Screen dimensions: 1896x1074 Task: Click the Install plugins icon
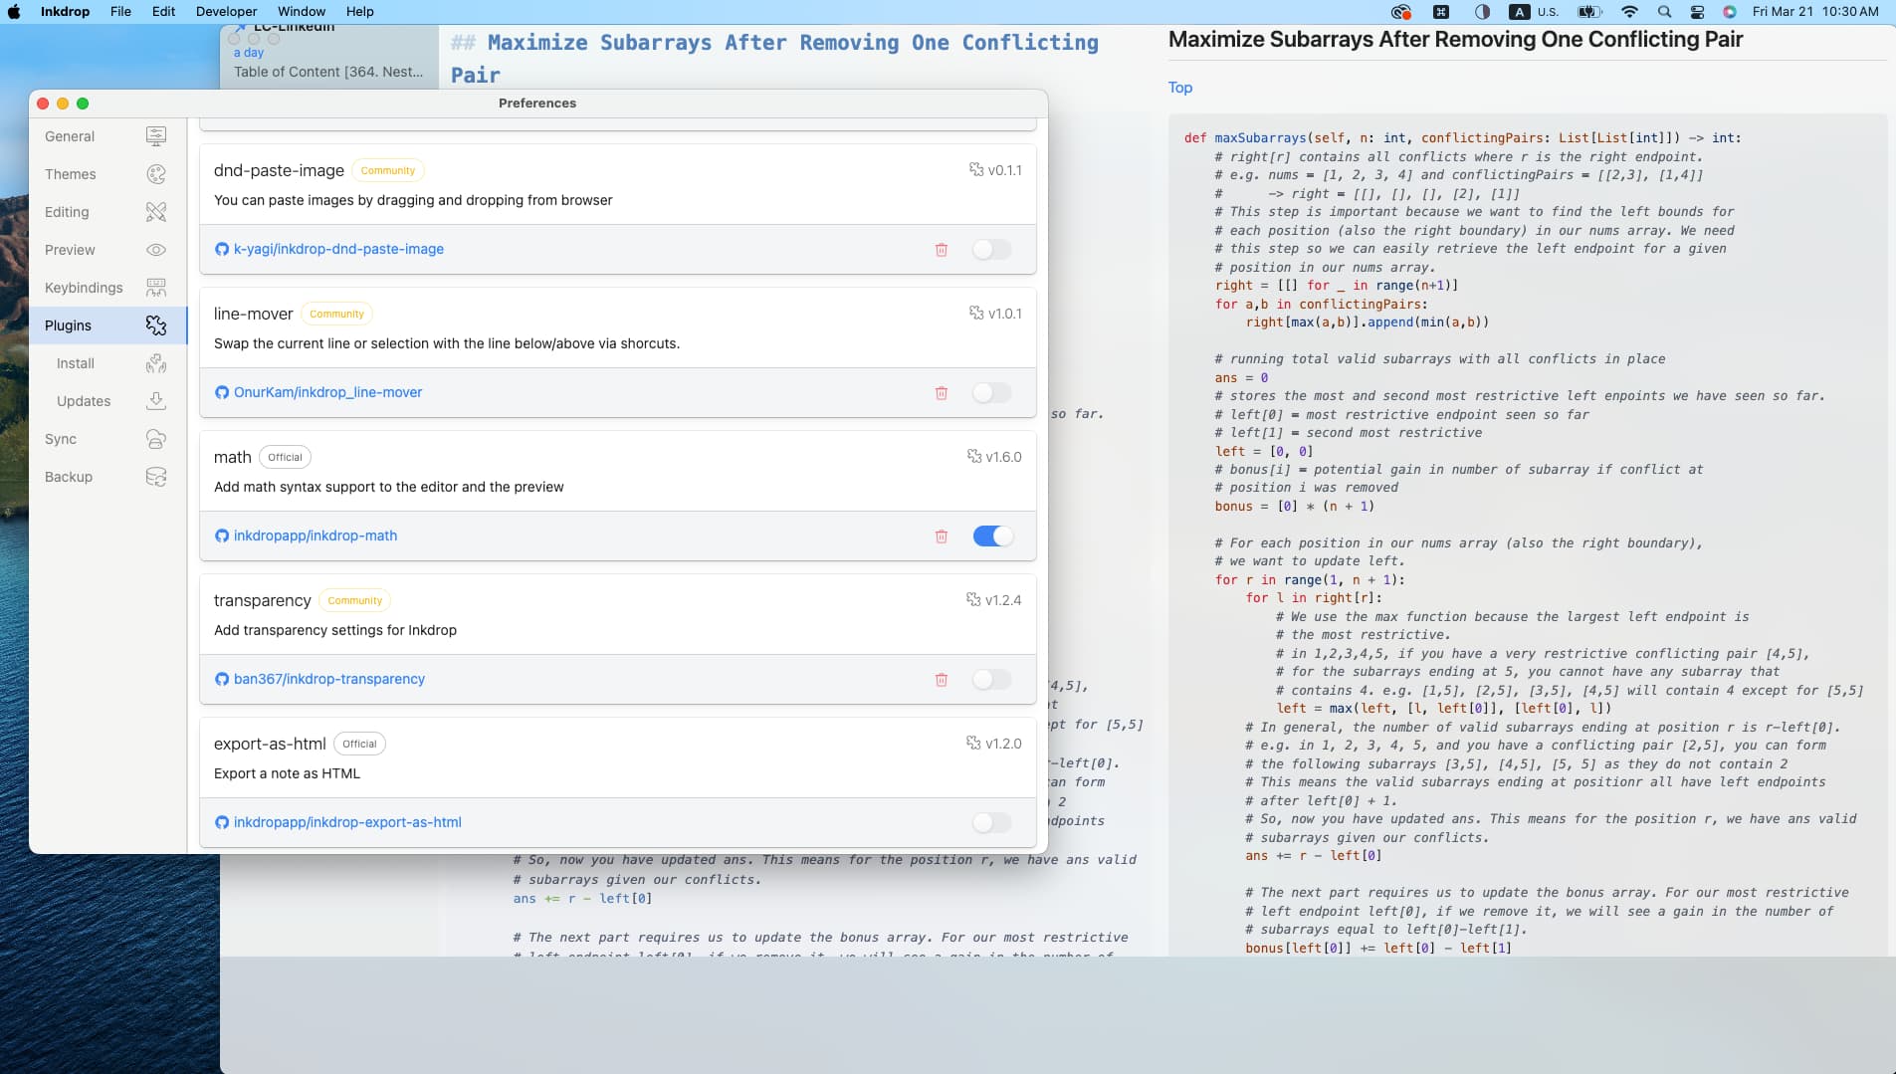click(156, 363)
